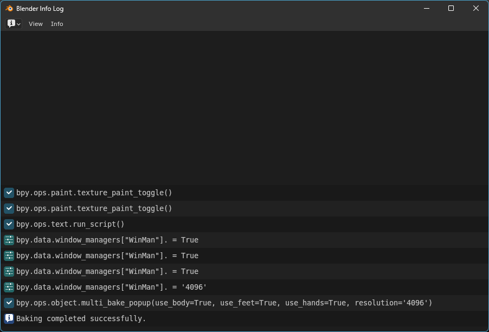Viewport: 489px width, 332px height.
Task: Select the WinMan '4096' log entry
Action: click(x=111, y=287)
